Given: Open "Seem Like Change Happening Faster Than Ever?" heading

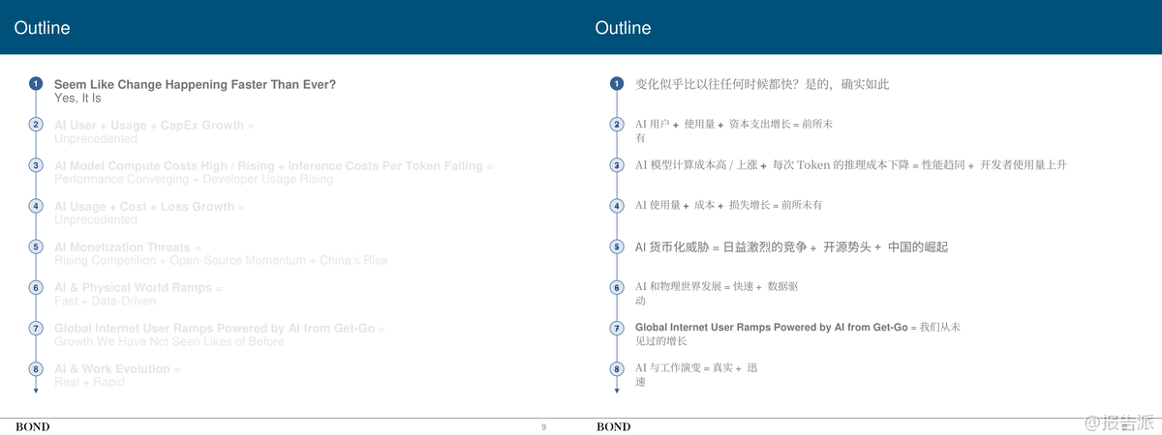Looking at the screenshot, I should 195,84.
